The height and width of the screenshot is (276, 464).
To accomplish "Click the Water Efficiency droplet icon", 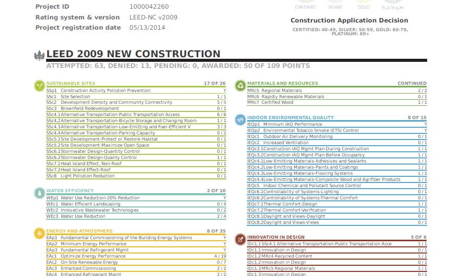I will 39,193.
